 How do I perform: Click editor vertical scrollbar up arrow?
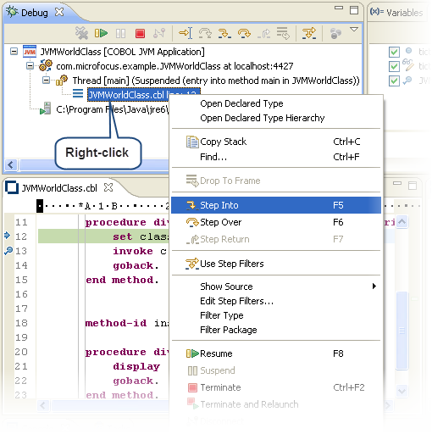pyautogui.click(x=402, y=222)
